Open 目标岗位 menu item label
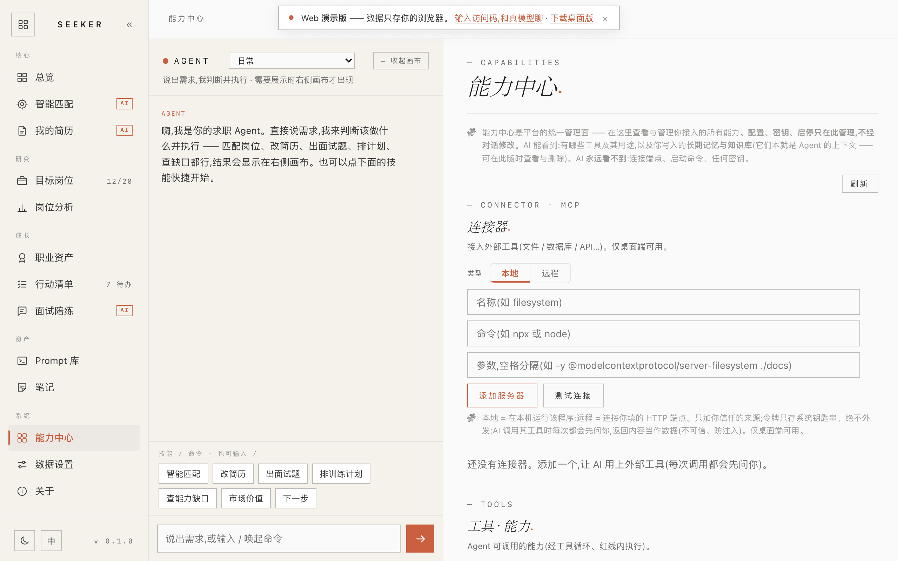 tap(54, 181)
